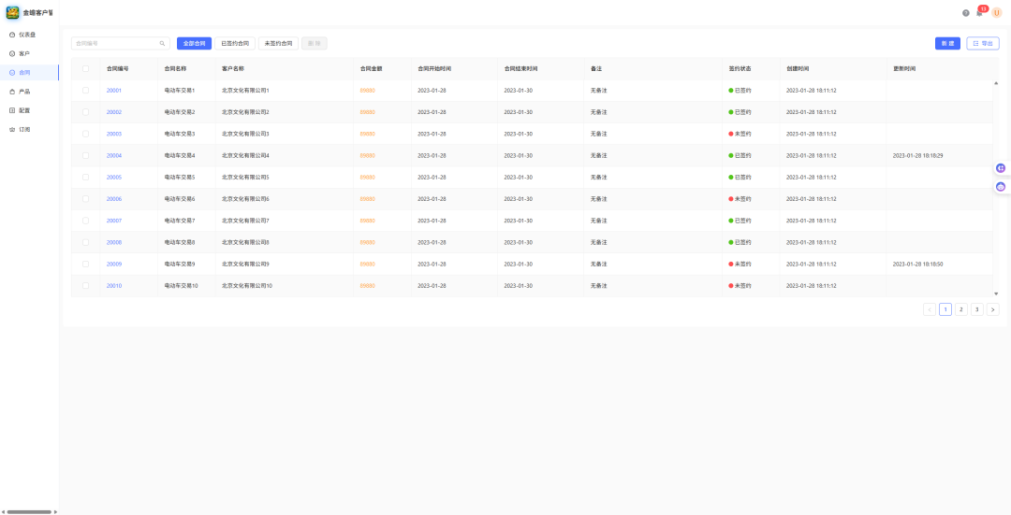
Task: Click the table scroll-down arrow
Action: point(995,293)
